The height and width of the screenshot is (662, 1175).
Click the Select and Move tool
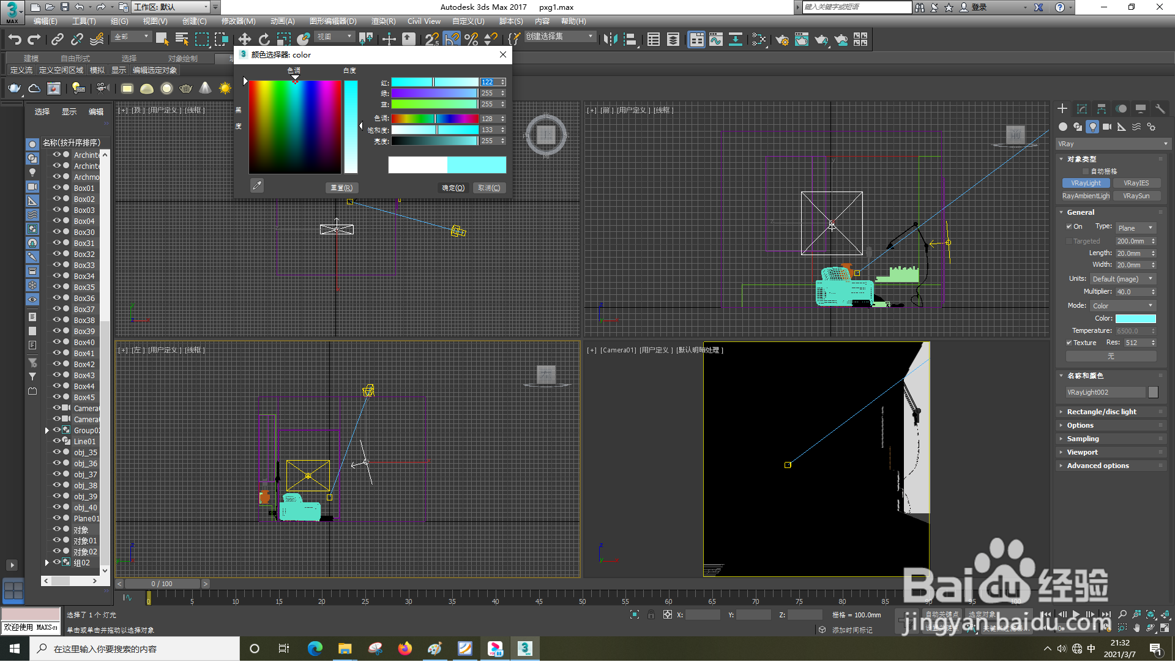(244, 40)
